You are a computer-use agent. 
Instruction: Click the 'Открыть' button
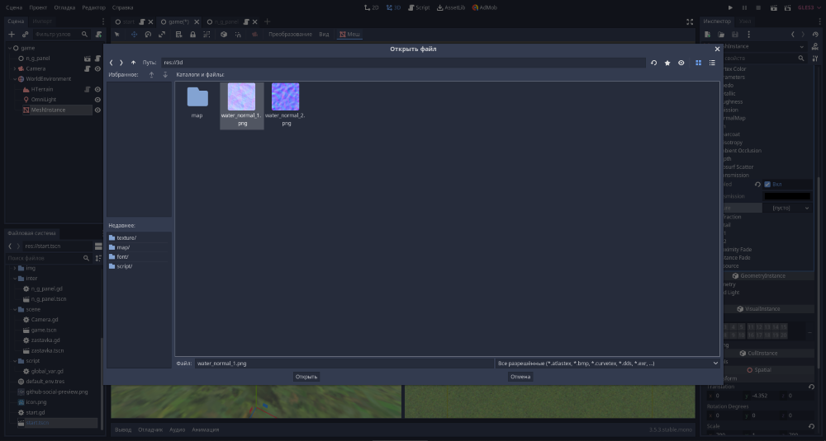[x=306, y=377]
